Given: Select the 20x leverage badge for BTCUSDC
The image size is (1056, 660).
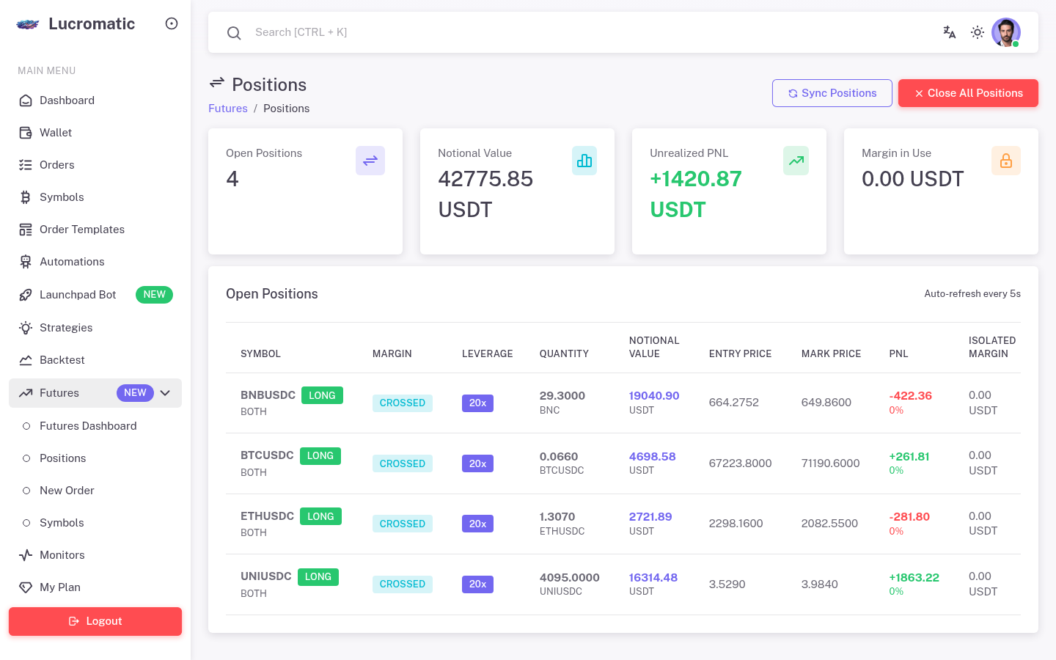Looking at the screenshot, I should tap(477, 463).
